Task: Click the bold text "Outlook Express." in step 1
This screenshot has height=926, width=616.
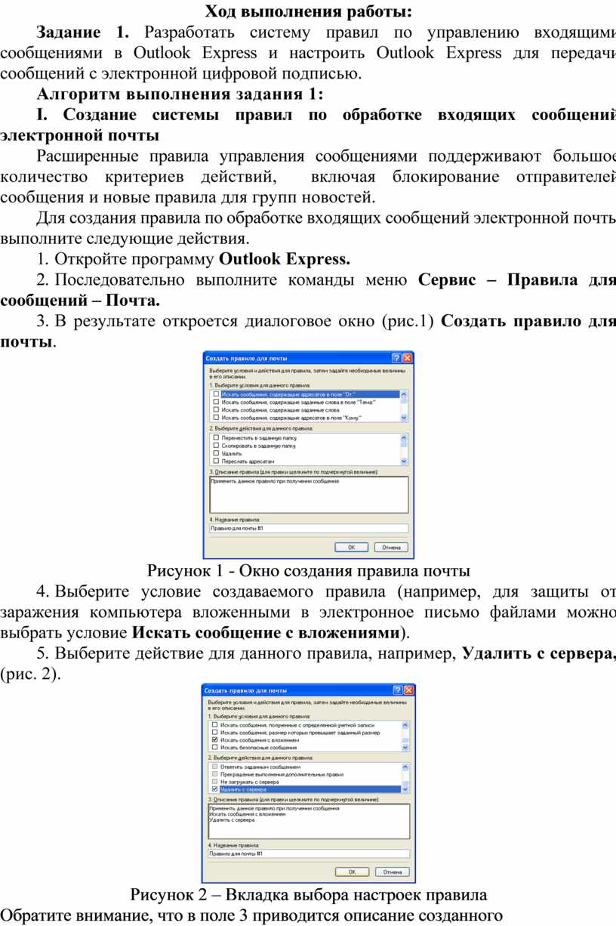Action: point(284,260)
